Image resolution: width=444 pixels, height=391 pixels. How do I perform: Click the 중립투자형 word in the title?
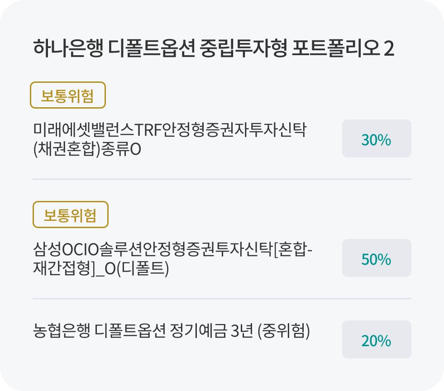point(243,48)
